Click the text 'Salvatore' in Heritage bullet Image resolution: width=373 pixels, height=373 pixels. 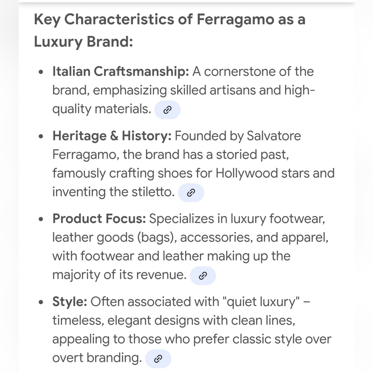click(x=273, y=136)
